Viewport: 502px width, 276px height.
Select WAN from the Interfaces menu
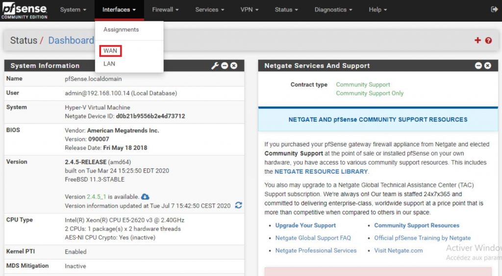tap(110, 51)
